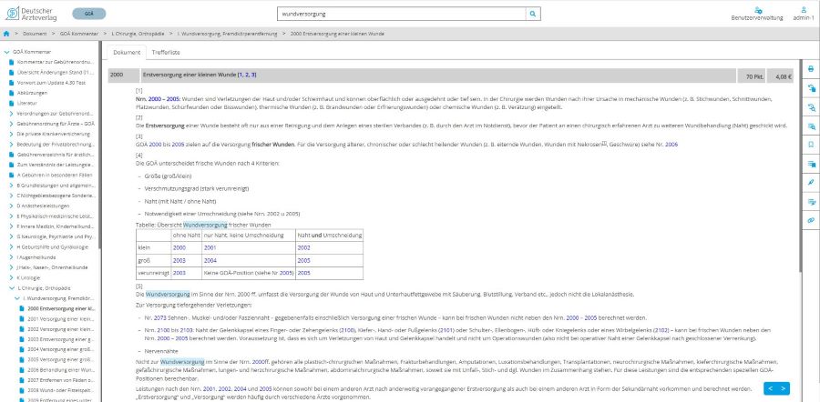The width and height of the screenshot is (820, 402).
Task: Go to previous hit with left arrow button
Action: tap(770, 388)
